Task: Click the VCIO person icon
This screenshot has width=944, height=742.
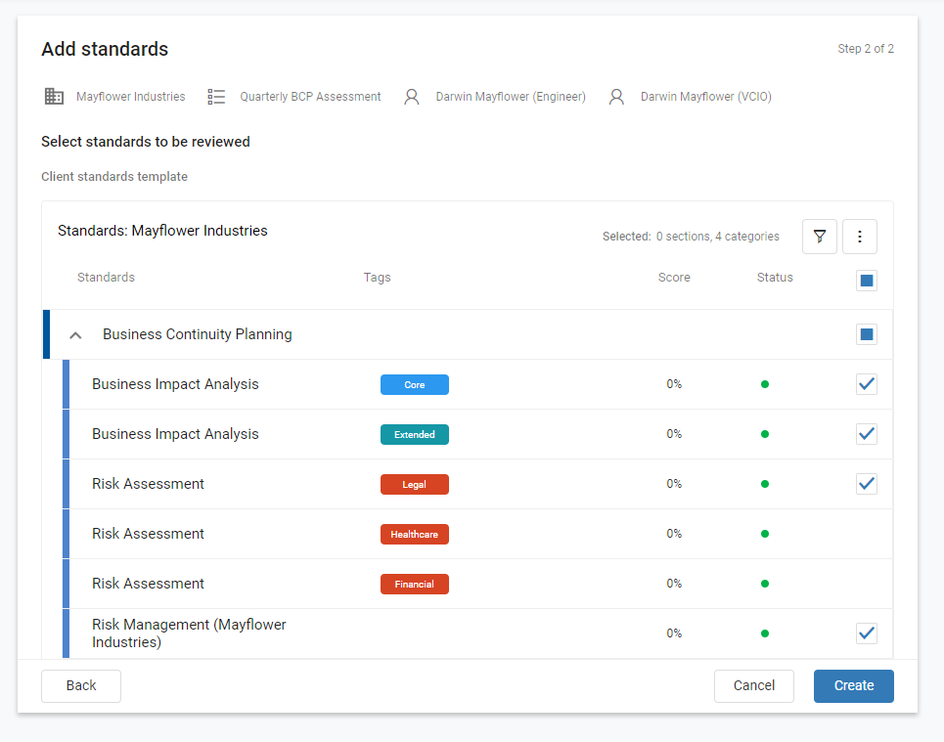Action: (616, 96)
